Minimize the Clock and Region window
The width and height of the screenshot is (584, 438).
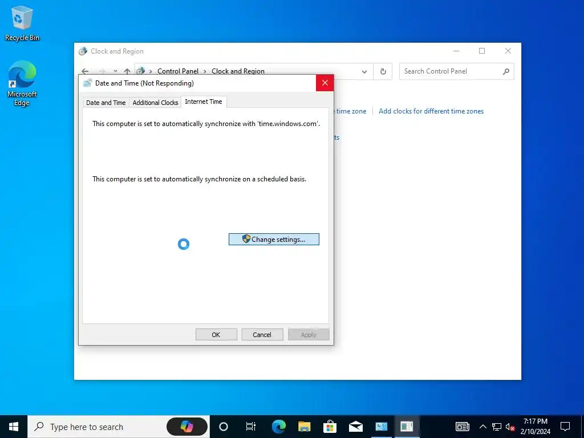456,51
